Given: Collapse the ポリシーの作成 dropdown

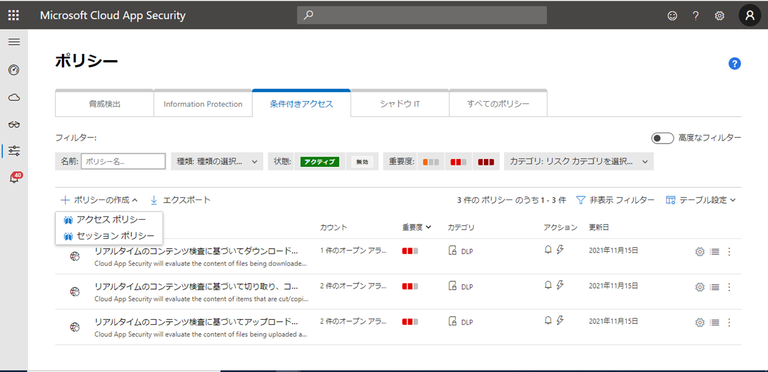Looking at the screenshot, I should (x=99, y=200).
